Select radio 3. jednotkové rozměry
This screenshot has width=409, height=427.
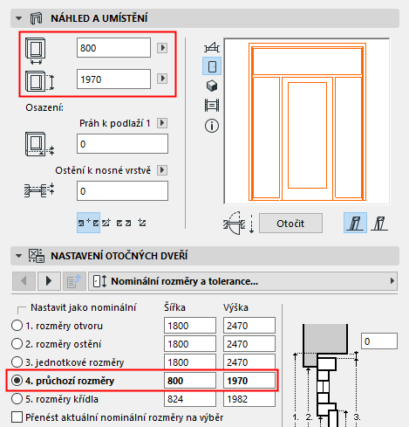(17, 362)
